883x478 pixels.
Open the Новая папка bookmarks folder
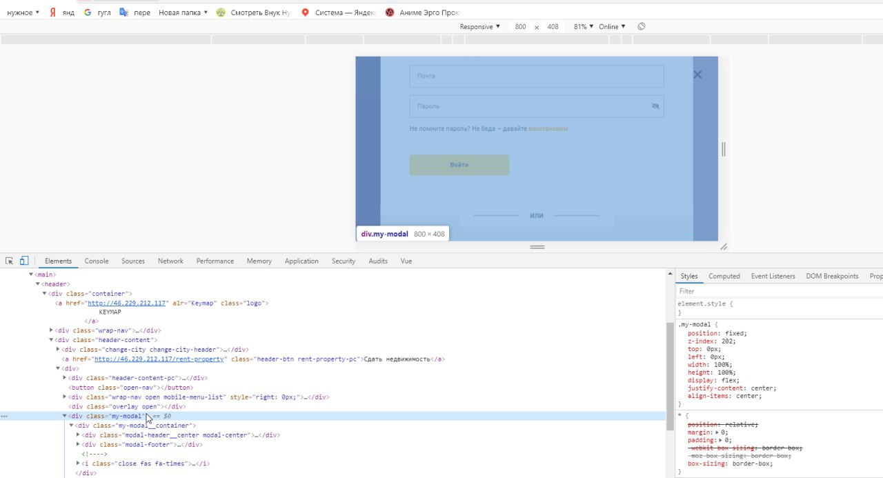click(183, 12)
